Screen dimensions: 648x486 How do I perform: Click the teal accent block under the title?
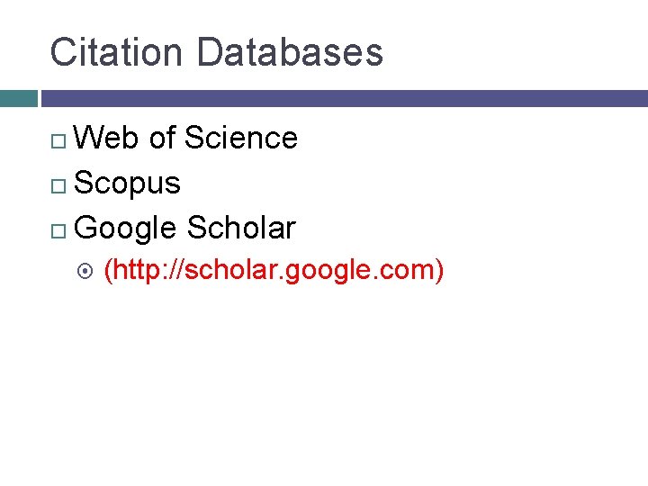[18, 97]
